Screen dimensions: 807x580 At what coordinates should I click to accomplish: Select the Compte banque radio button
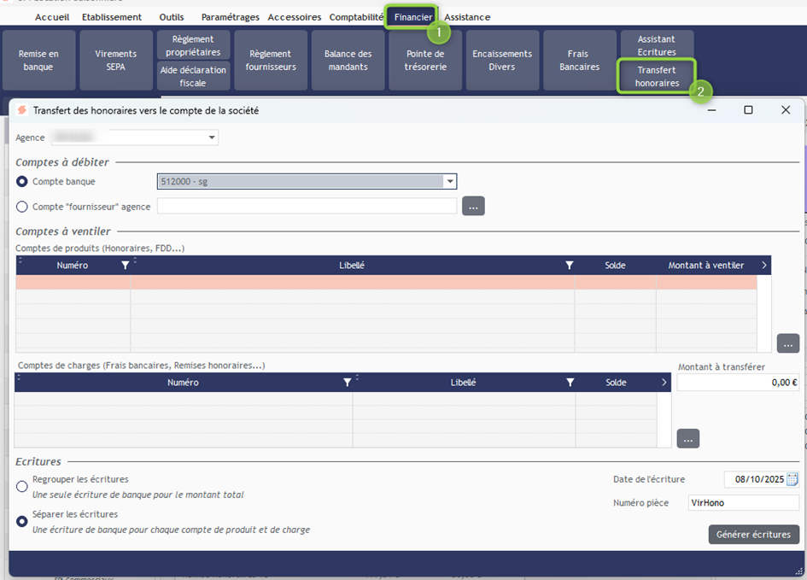tap(22, 181)
